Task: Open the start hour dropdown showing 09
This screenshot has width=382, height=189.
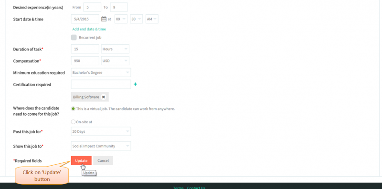Action: [x=121, y=19]
